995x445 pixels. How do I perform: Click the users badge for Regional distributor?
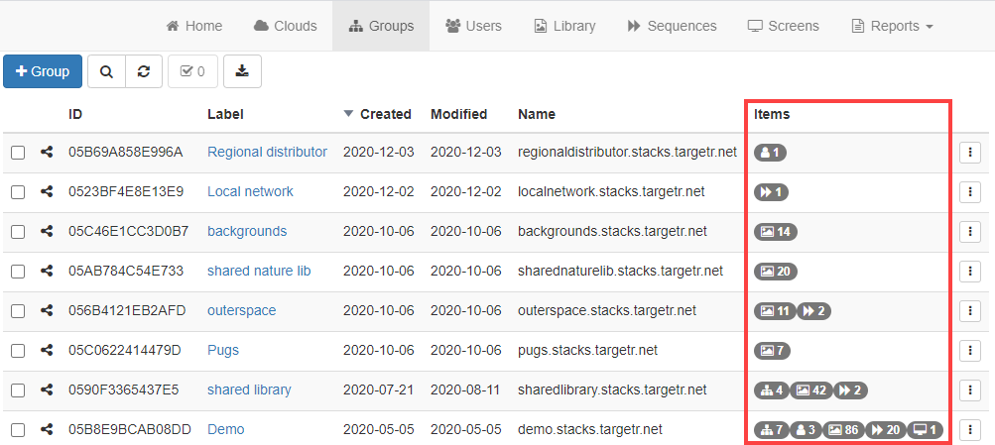(x=771, y=153)
